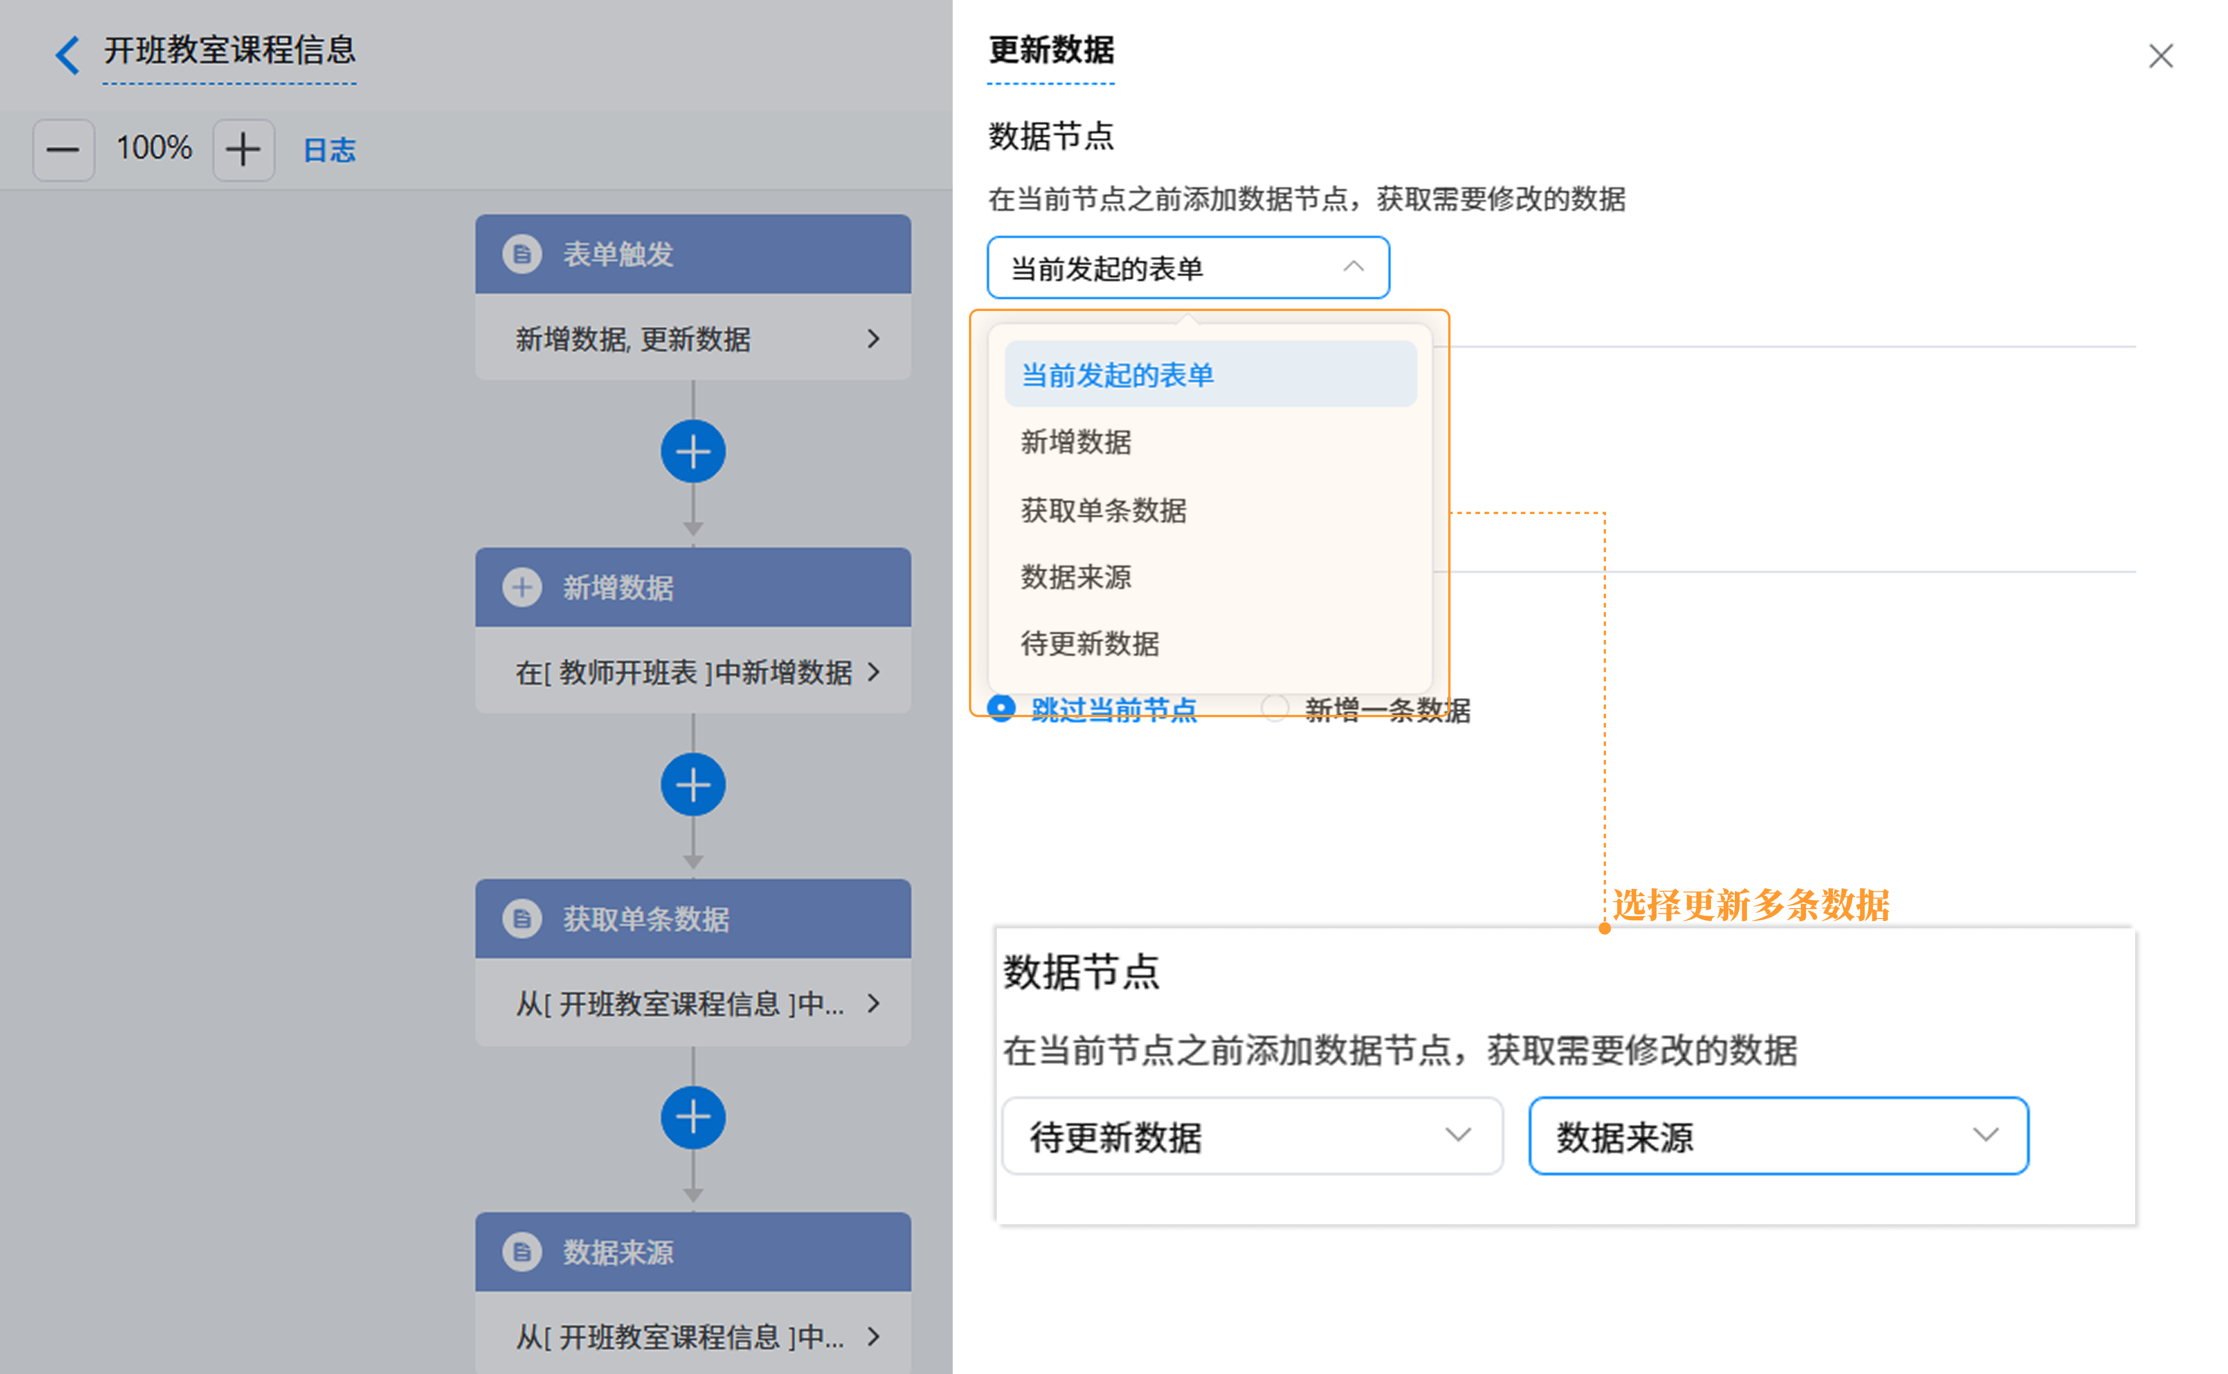The height and width of the screenshot is (1374, 2228).
Task: Select the 新增一条数据 radio option
Action: (1275, 708)
